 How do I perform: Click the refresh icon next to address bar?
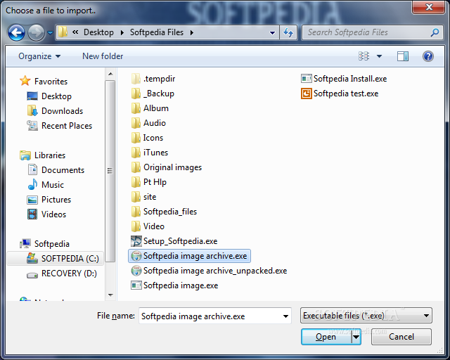click(288, 32)
